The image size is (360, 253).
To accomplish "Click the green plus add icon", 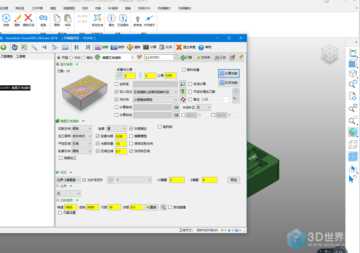I will pos(3,47).
